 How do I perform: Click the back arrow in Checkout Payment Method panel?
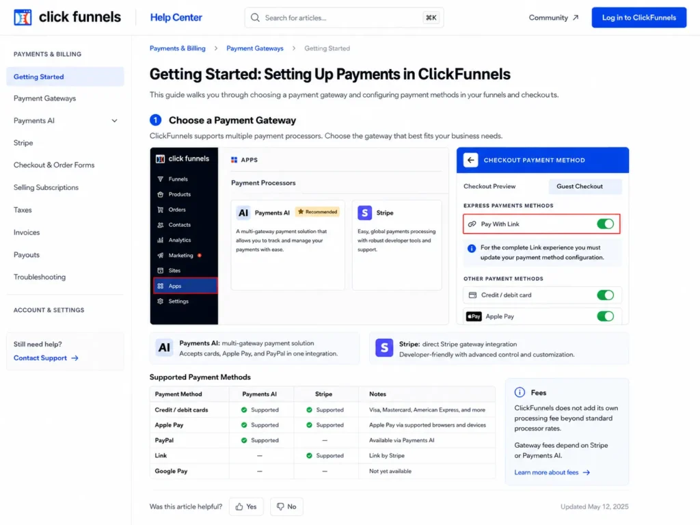[x=470, y=160]
